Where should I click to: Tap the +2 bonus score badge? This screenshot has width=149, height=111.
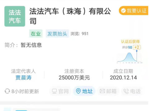click(137, 47)
